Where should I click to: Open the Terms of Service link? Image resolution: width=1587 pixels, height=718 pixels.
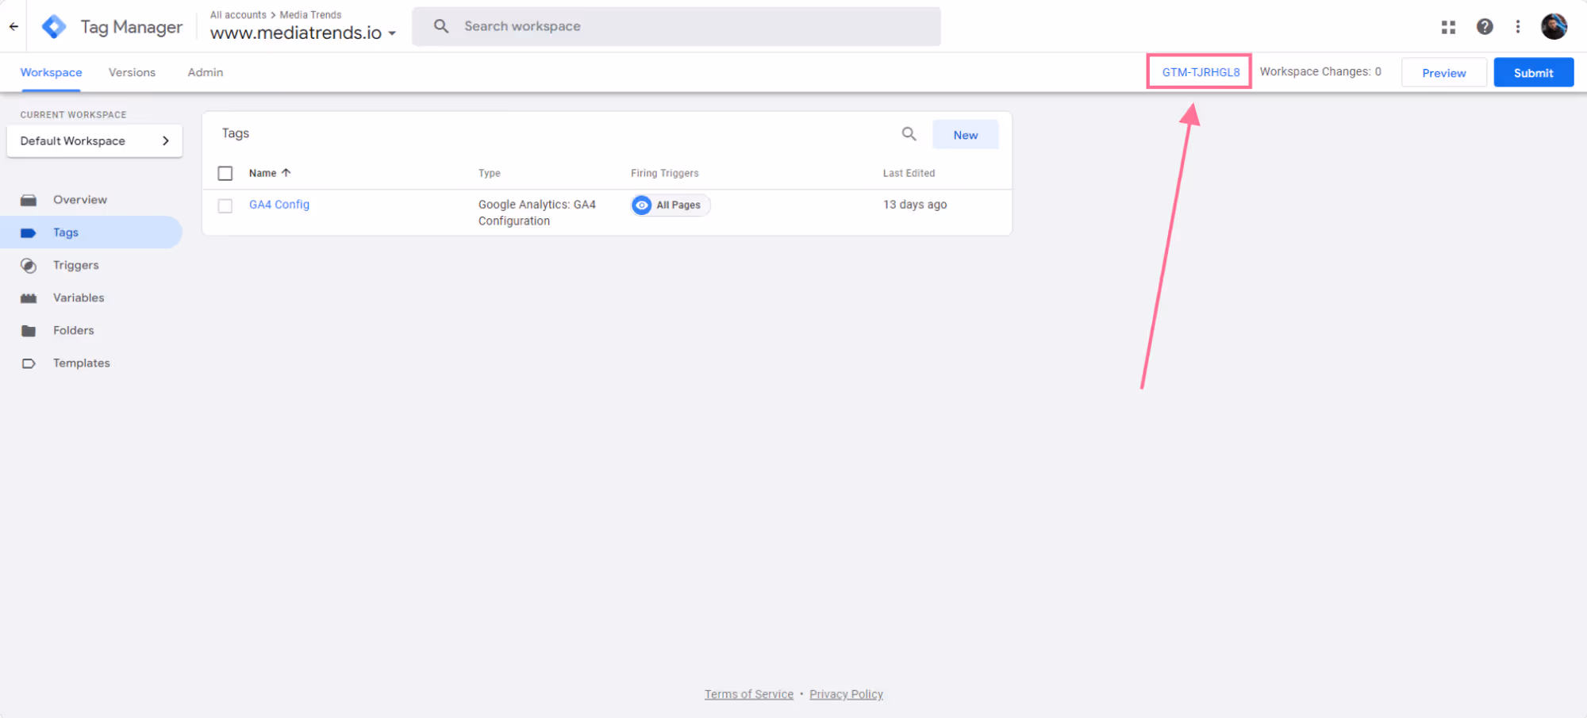tap(748, 694)
